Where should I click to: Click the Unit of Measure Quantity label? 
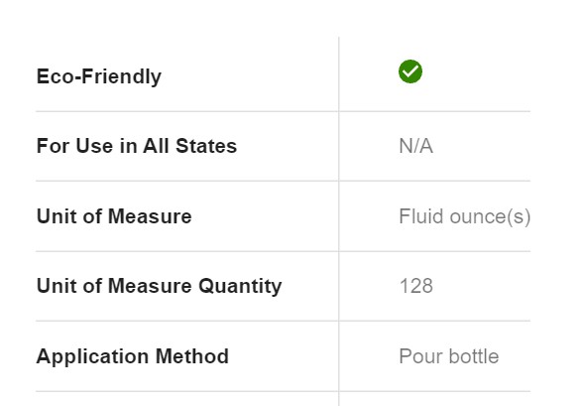[x=159, y=286]
